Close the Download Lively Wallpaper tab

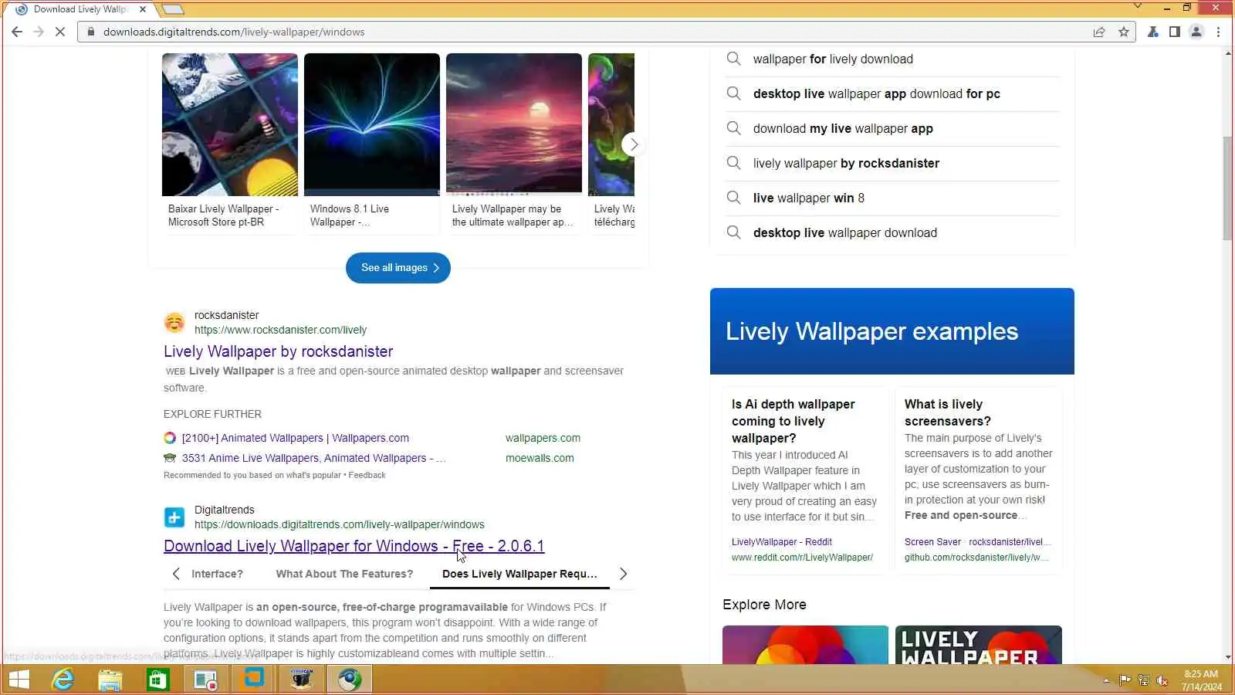point(143,9)
